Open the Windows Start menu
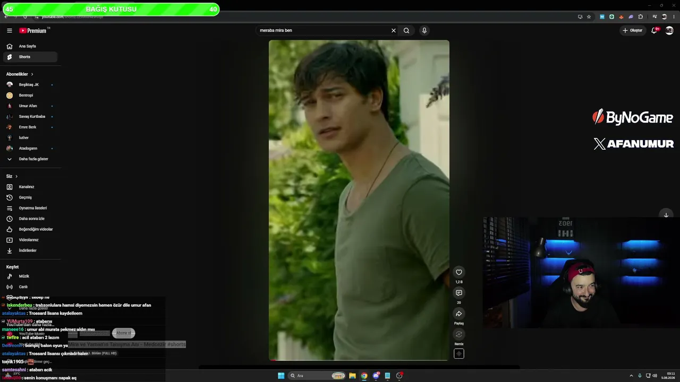The image size is (680, 382). pyautogui.click(x=281, y=376)
